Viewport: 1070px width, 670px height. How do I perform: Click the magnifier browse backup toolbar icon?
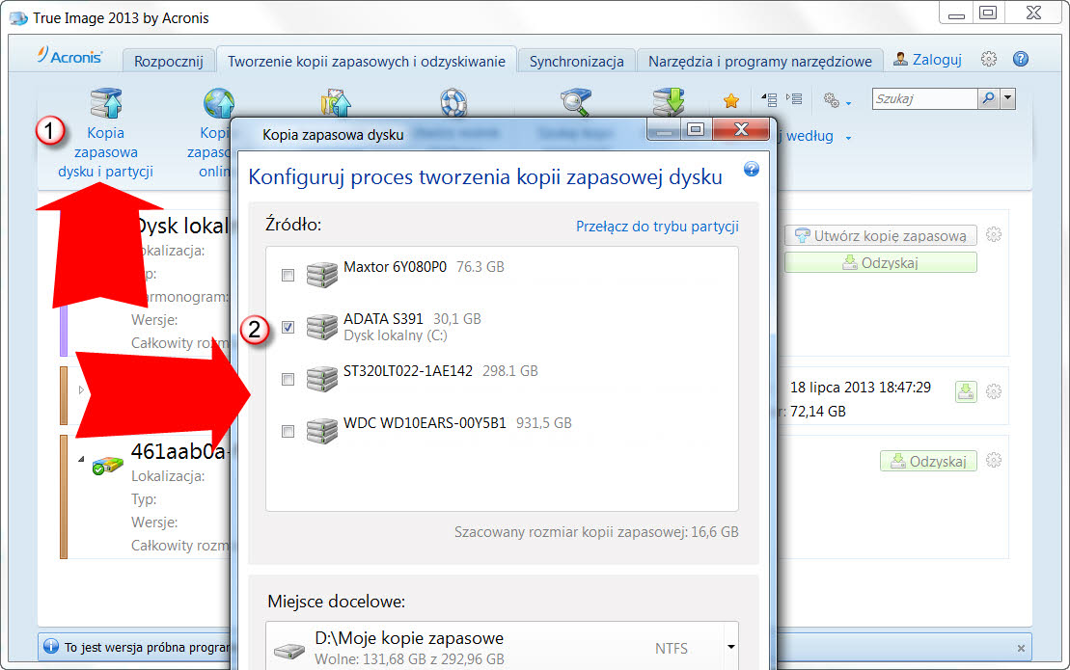(576, 102)
